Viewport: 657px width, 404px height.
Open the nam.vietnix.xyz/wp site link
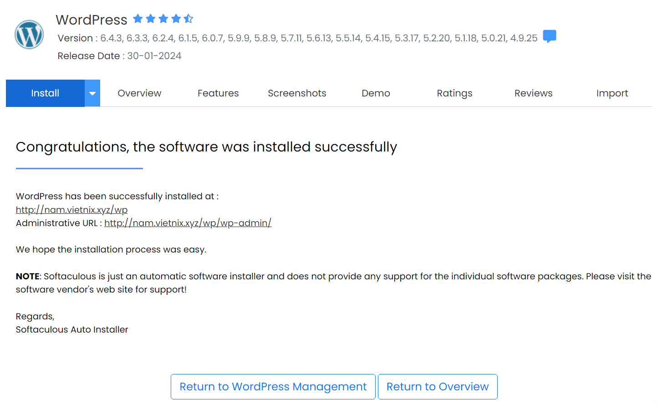point(71,210)
